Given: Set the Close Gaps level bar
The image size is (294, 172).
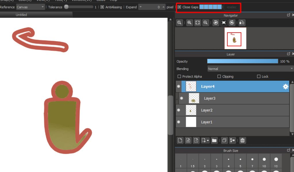Looking at the screenshot, I should [210, 7].
